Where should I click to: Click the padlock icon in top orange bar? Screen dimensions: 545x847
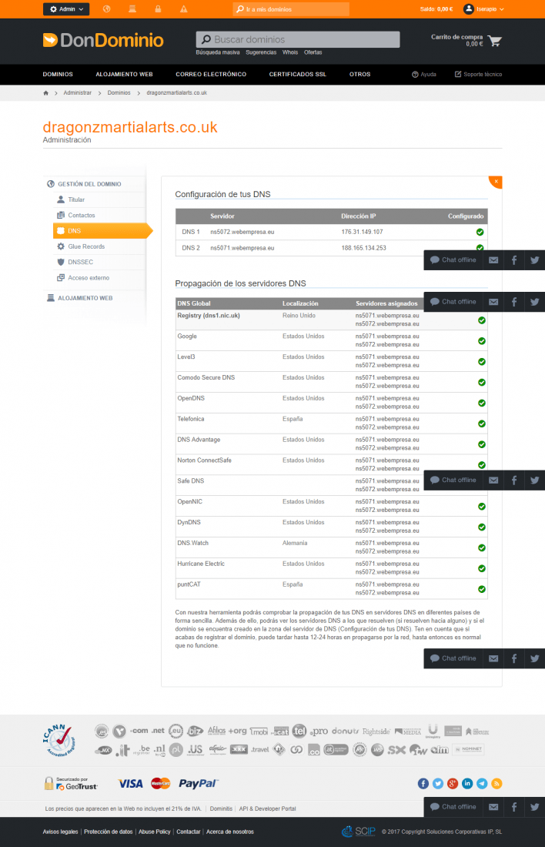coord(159,9)
